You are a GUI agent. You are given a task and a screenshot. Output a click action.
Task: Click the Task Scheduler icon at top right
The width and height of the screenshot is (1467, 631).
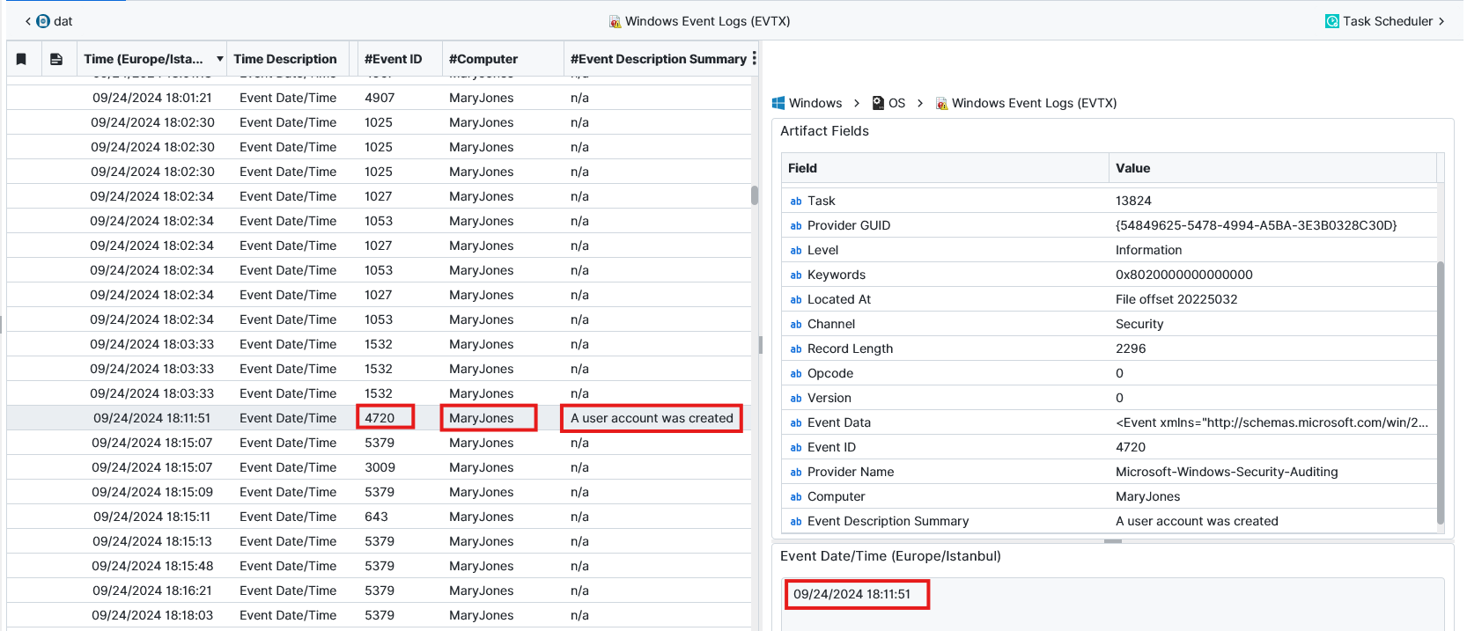pos(1331,21)
